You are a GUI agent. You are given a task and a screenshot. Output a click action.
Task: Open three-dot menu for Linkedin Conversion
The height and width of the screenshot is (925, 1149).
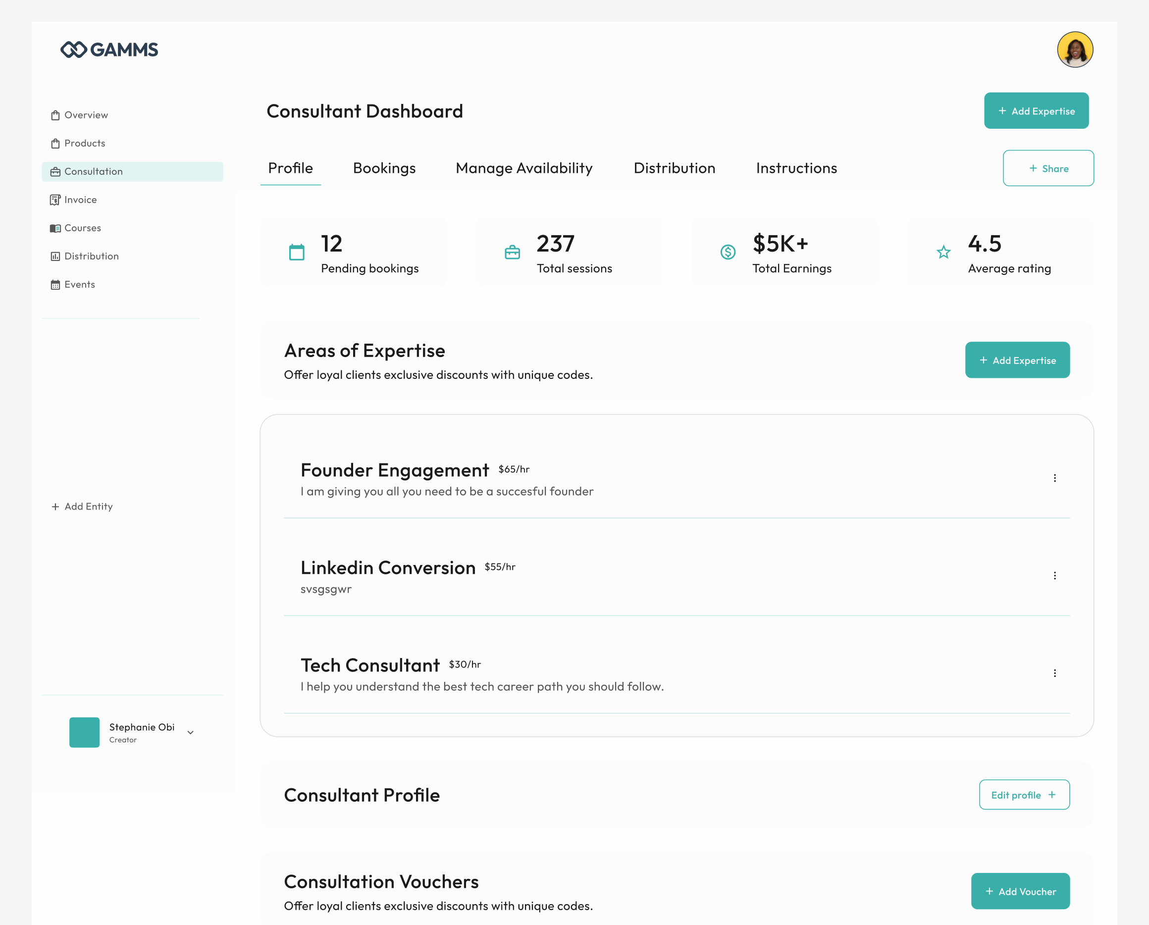(x=1054, y=576)
